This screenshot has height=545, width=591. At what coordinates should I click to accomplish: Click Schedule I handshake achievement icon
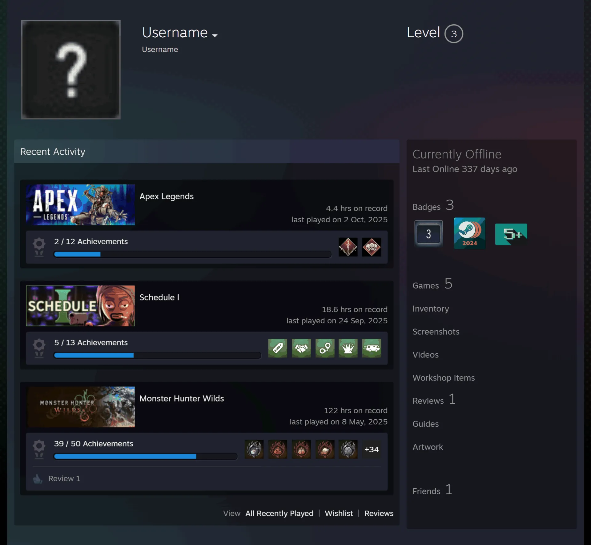coord(301,348)
